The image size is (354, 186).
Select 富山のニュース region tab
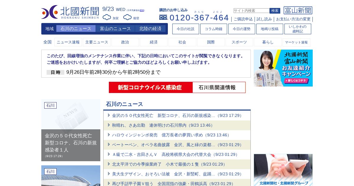(115, 29)
